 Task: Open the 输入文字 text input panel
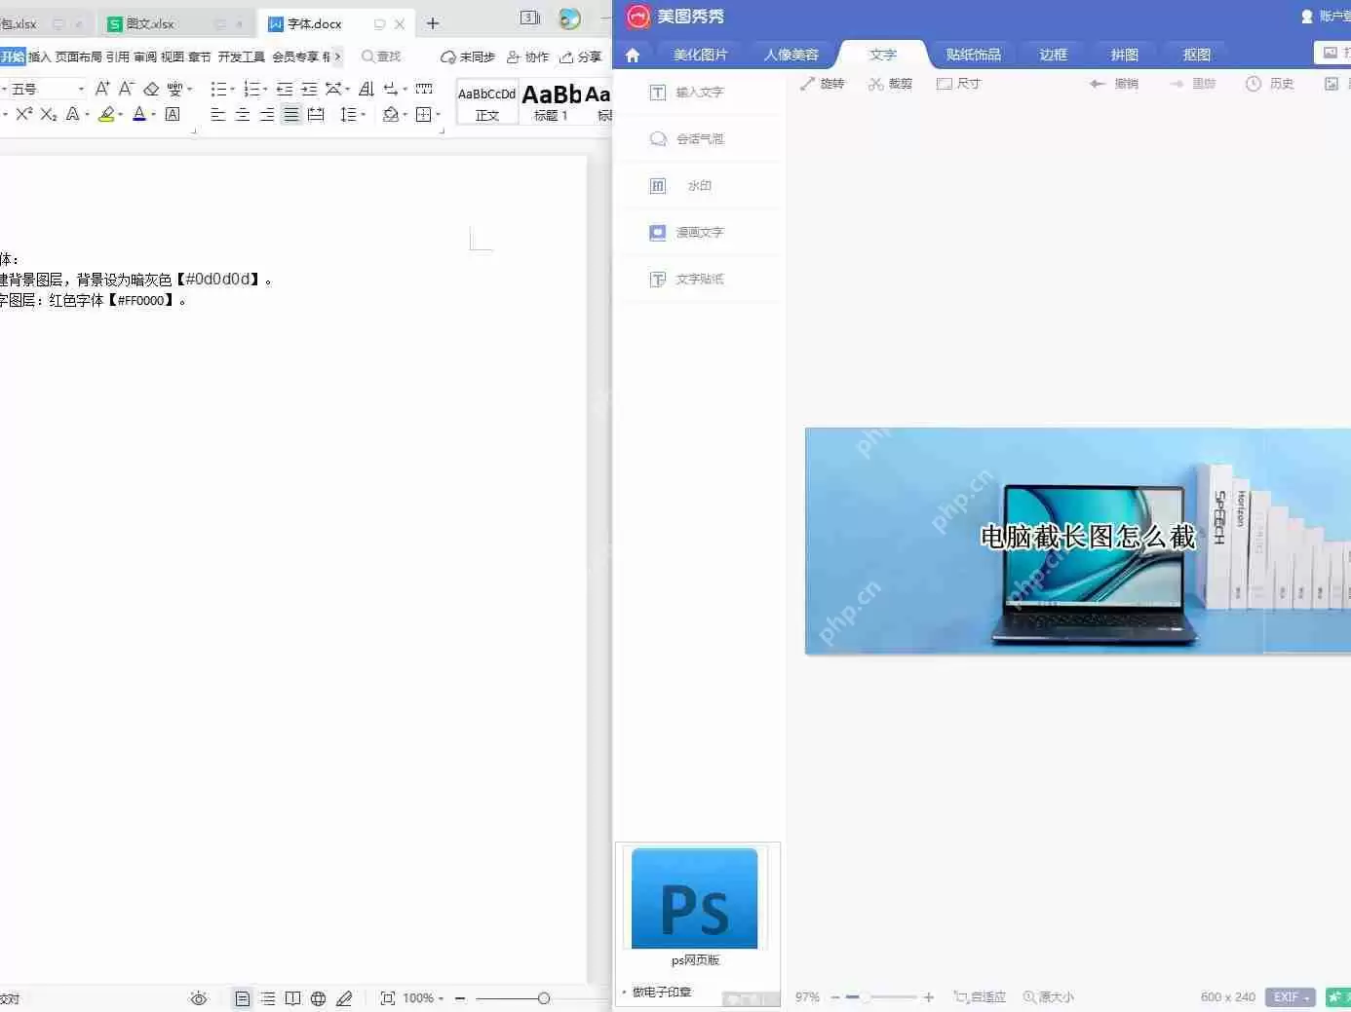coord(698,92)
